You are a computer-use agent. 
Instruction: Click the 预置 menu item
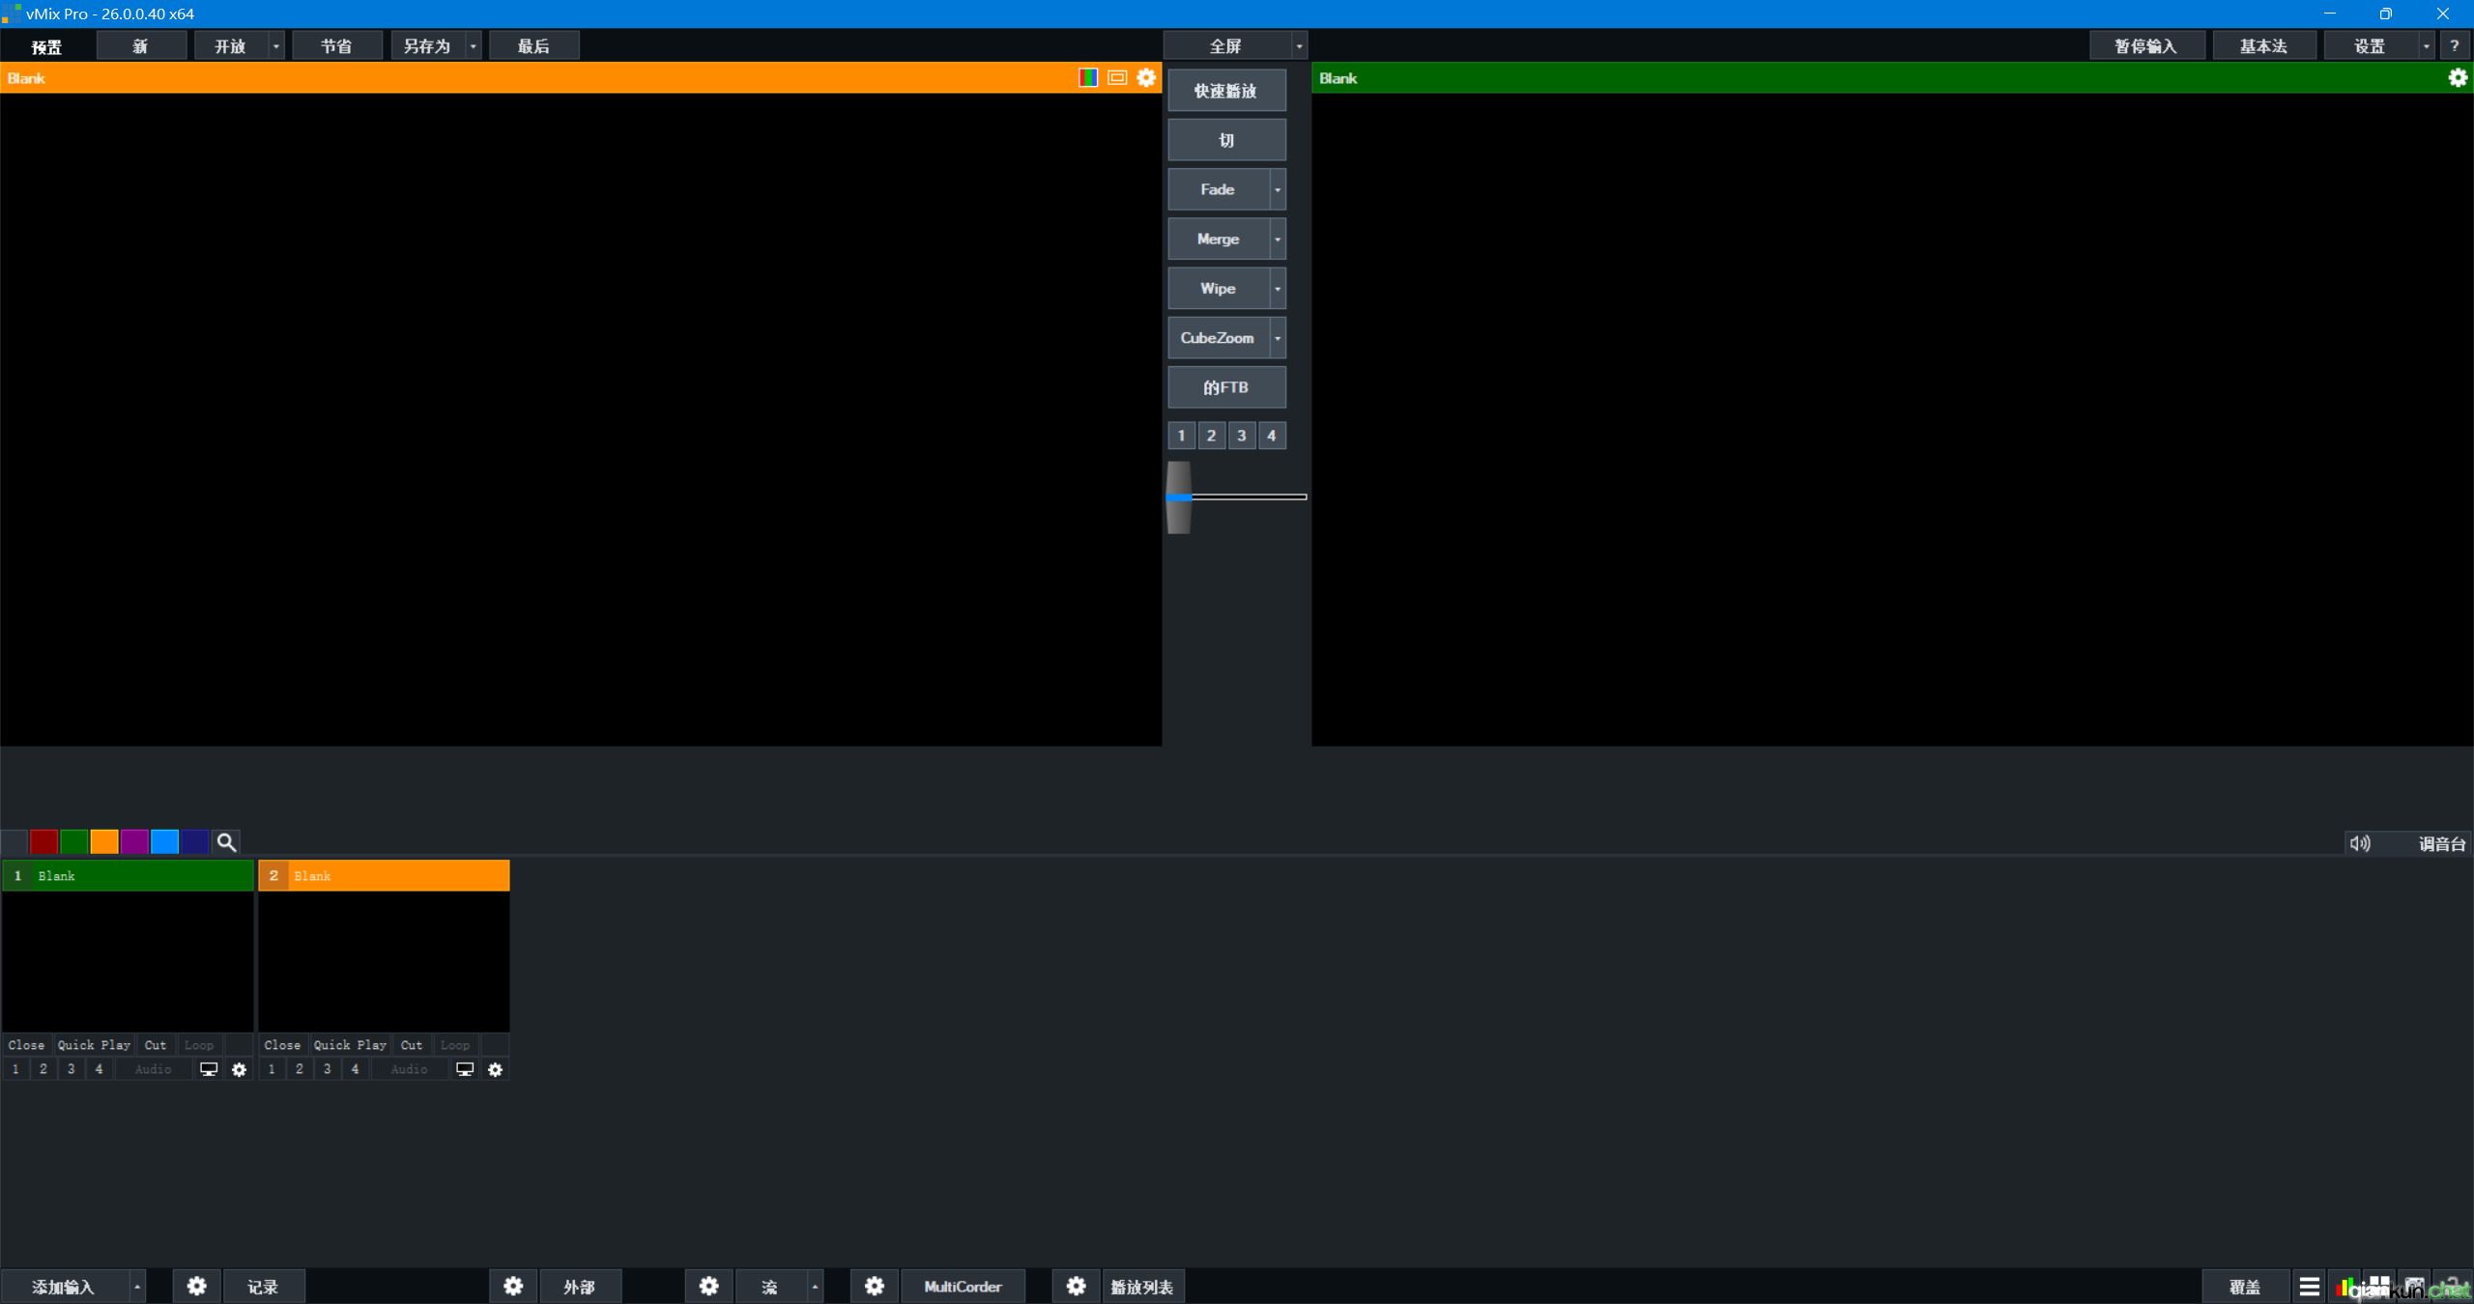[x=46, y=46]
